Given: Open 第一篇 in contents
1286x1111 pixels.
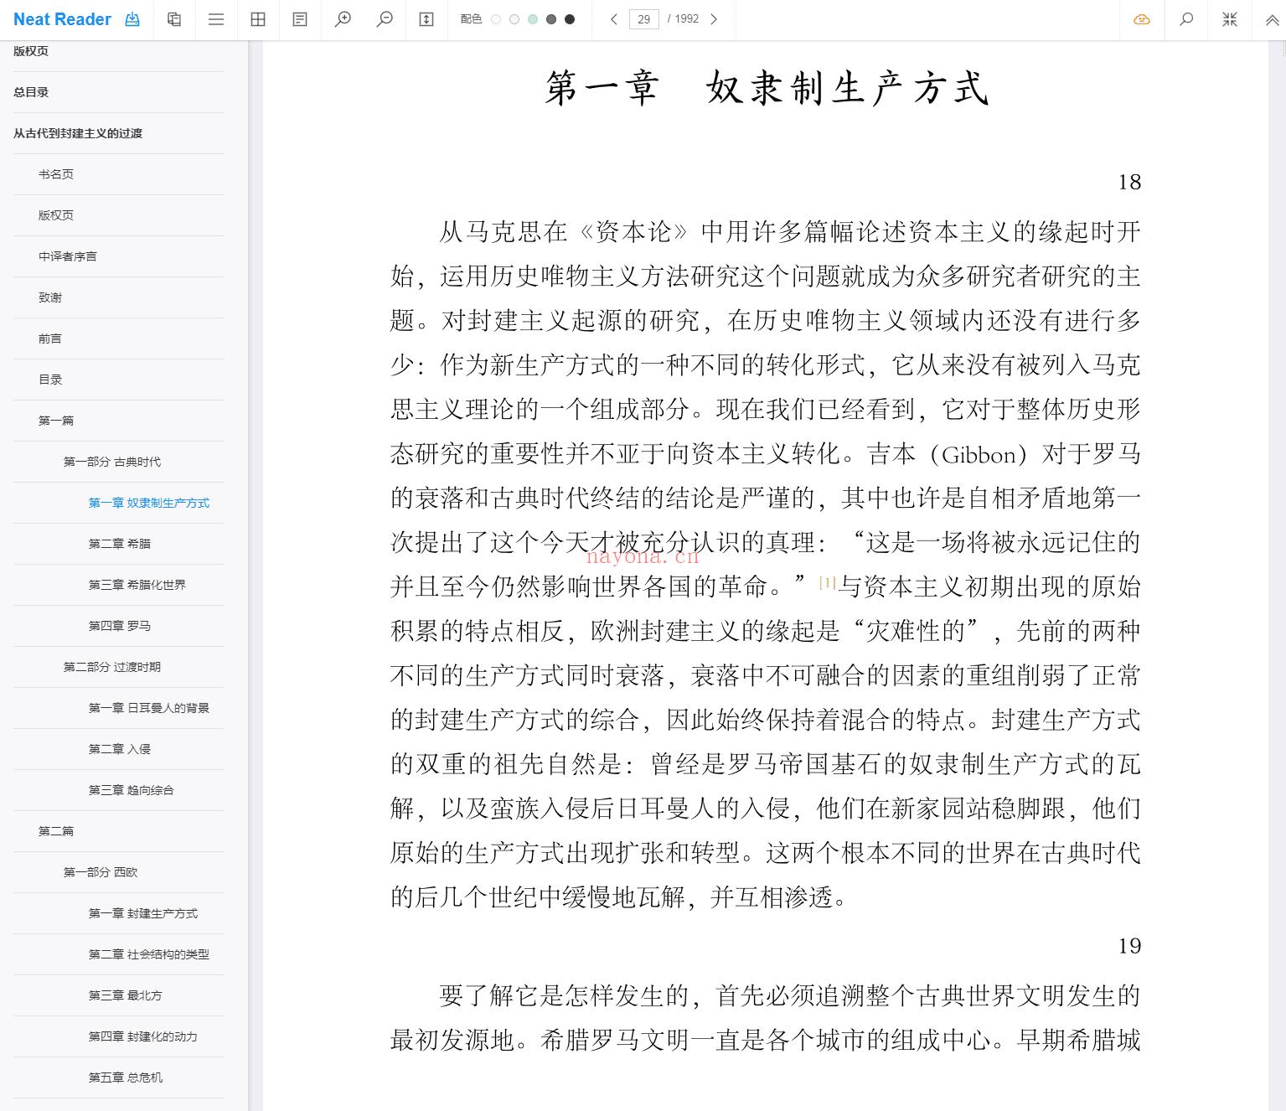Looking at the screenshot, I should 56,421.
